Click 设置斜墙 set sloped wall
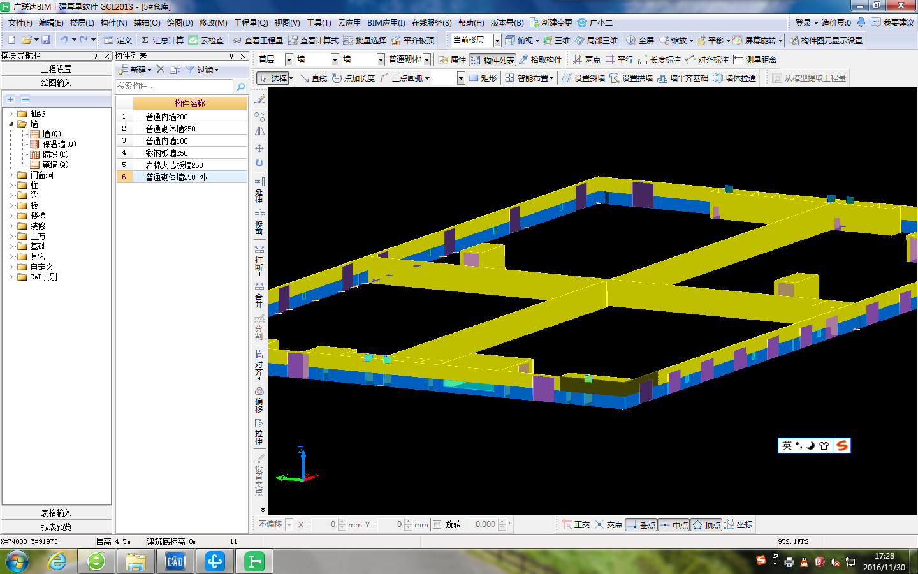Screen dimensions: 918x574 (583, 78)
